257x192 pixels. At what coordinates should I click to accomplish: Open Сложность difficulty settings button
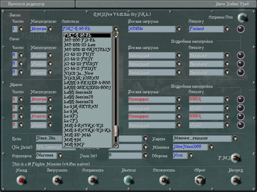pyautogui.click(x=164, y=180)
